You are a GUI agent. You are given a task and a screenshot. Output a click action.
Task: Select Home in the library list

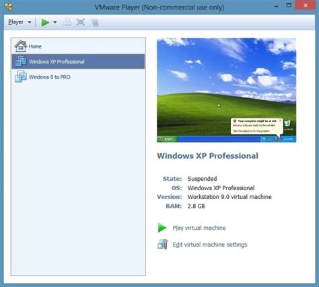[x=78, y=46]
